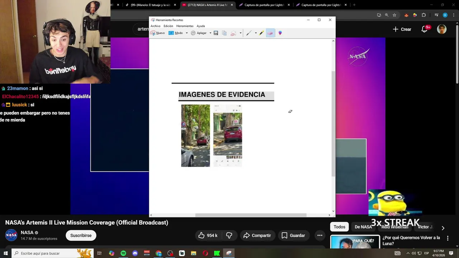The width and height of the screenshot is (459, 258).
Task: Click the Chrome profile avatar B
Action: 445,15
